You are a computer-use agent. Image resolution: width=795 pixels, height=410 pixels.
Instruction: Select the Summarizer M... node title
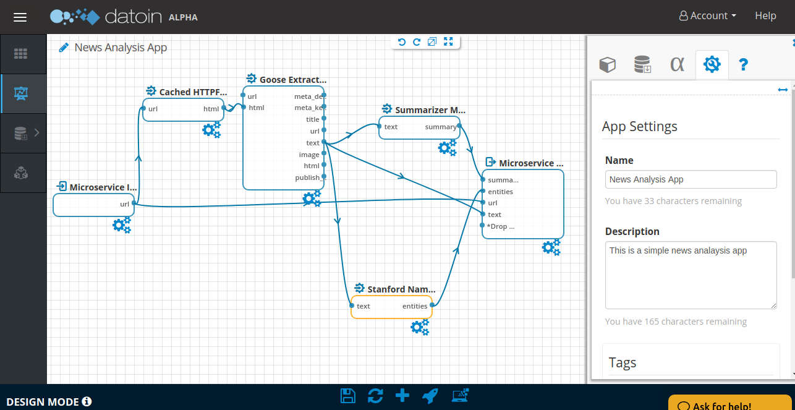coord(430,110)
